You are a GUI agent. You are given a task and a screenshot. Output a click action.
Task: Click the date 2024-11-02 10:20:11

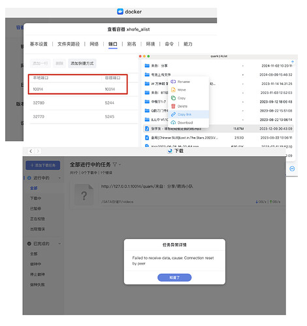point(277,65)
